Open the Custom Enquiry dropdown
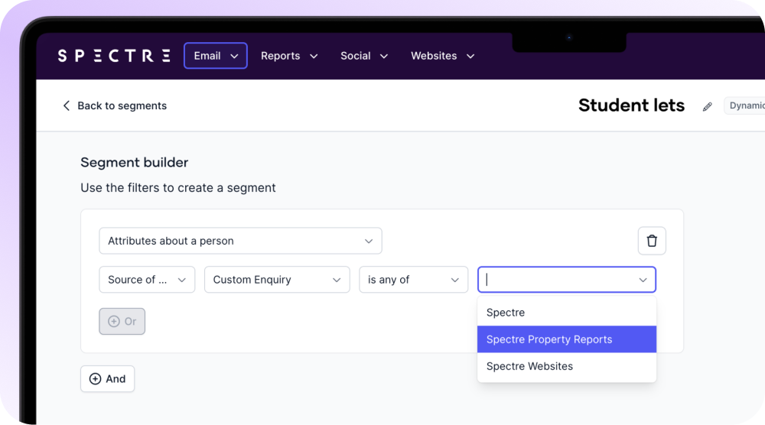Screen dimensions: 765x425 (x=277, y=280)
